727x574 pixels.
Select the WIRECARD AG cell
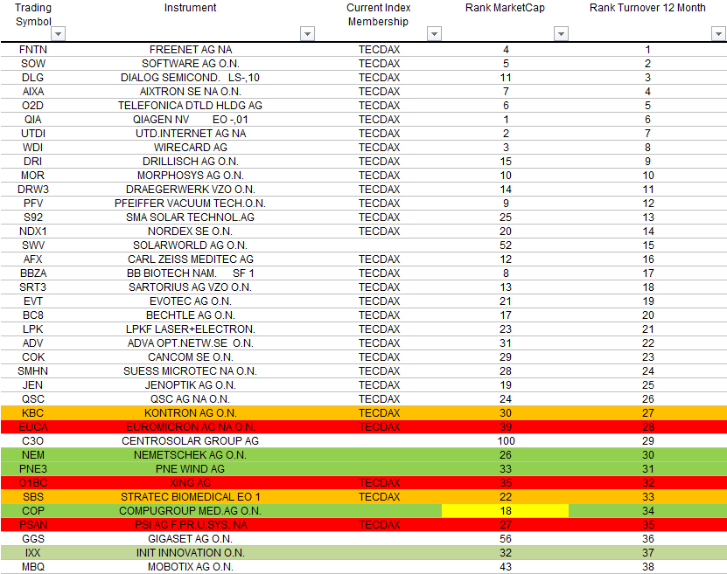191,147
